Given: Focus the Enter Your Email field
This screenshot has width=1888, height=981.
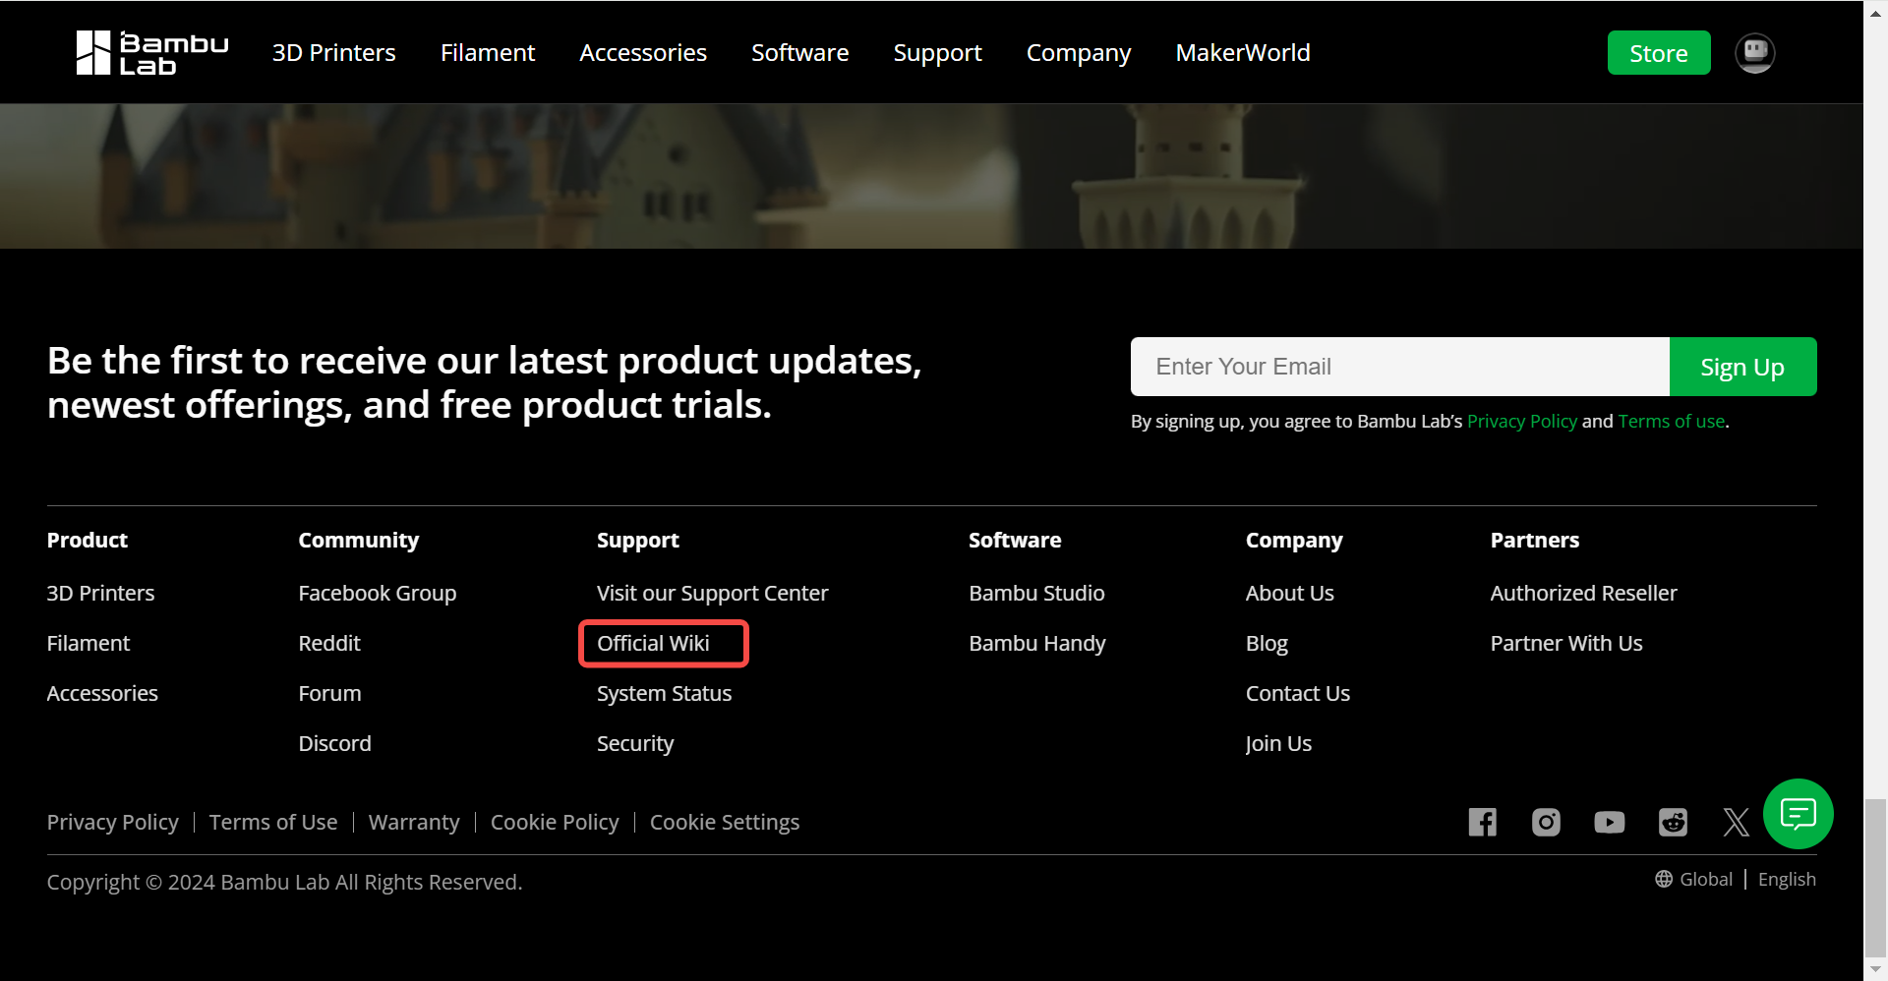Looking at the screenshot, I should (x=1400, y=367).
